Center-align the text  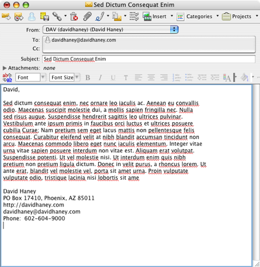tap(151, 78)
